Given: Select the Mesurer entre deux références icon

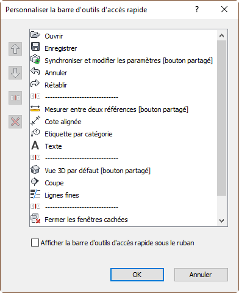Looking at the screenshot, I should pyautogui.click(x=35, y=108).
